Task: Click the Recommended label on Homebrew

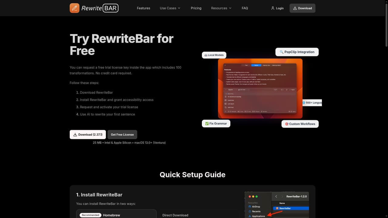Action: tap(90, 215)
